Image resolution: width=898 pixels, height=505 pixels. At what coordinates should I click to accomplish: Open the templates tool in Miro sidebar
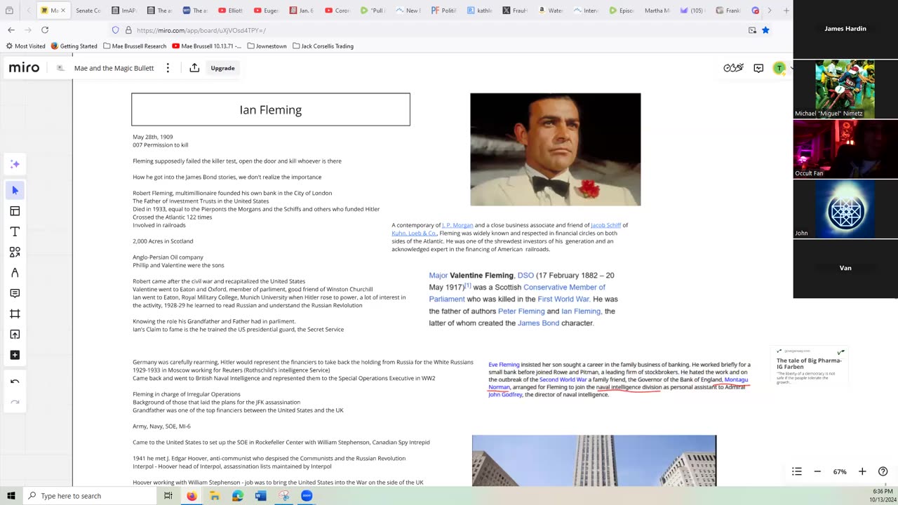tap(15, 211)
